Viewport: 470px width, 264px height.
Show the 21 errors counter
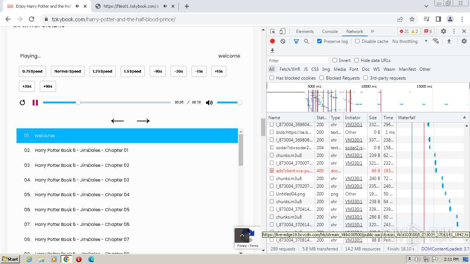pos(404,32)
